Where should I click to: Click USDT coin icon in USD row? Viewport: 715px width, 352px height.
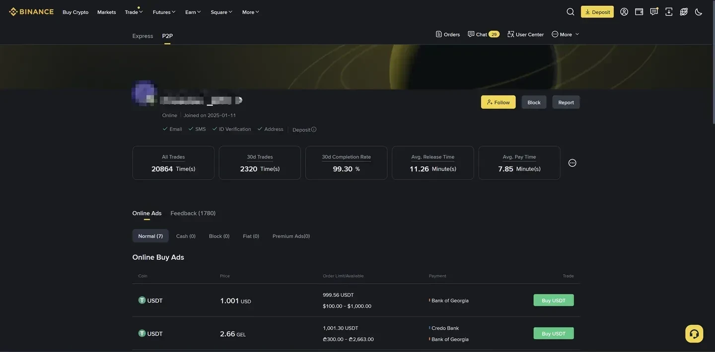142,300
